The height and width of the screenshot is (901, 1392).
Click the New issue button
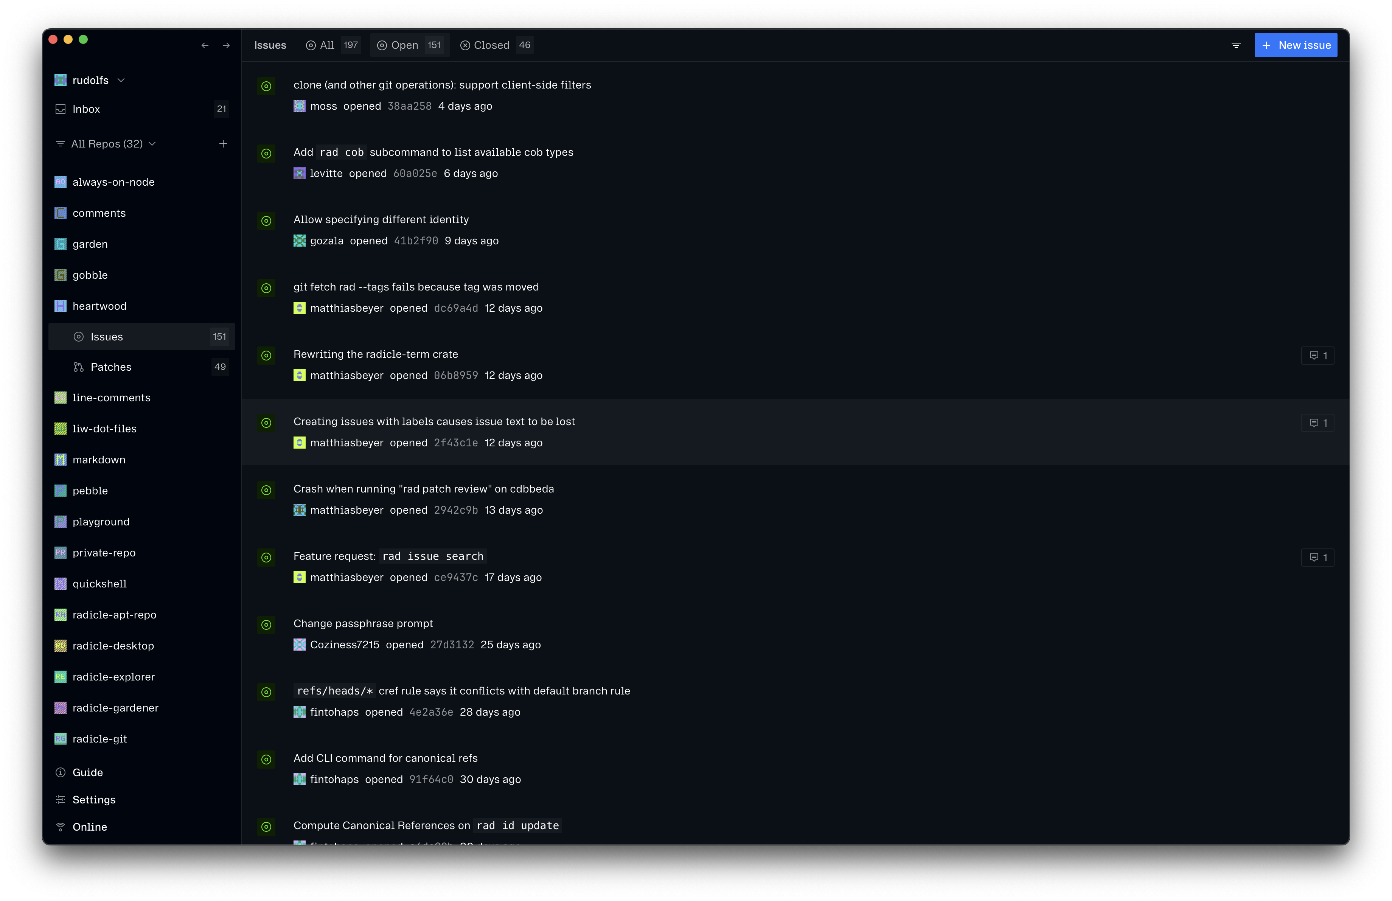click(1296, 46)
